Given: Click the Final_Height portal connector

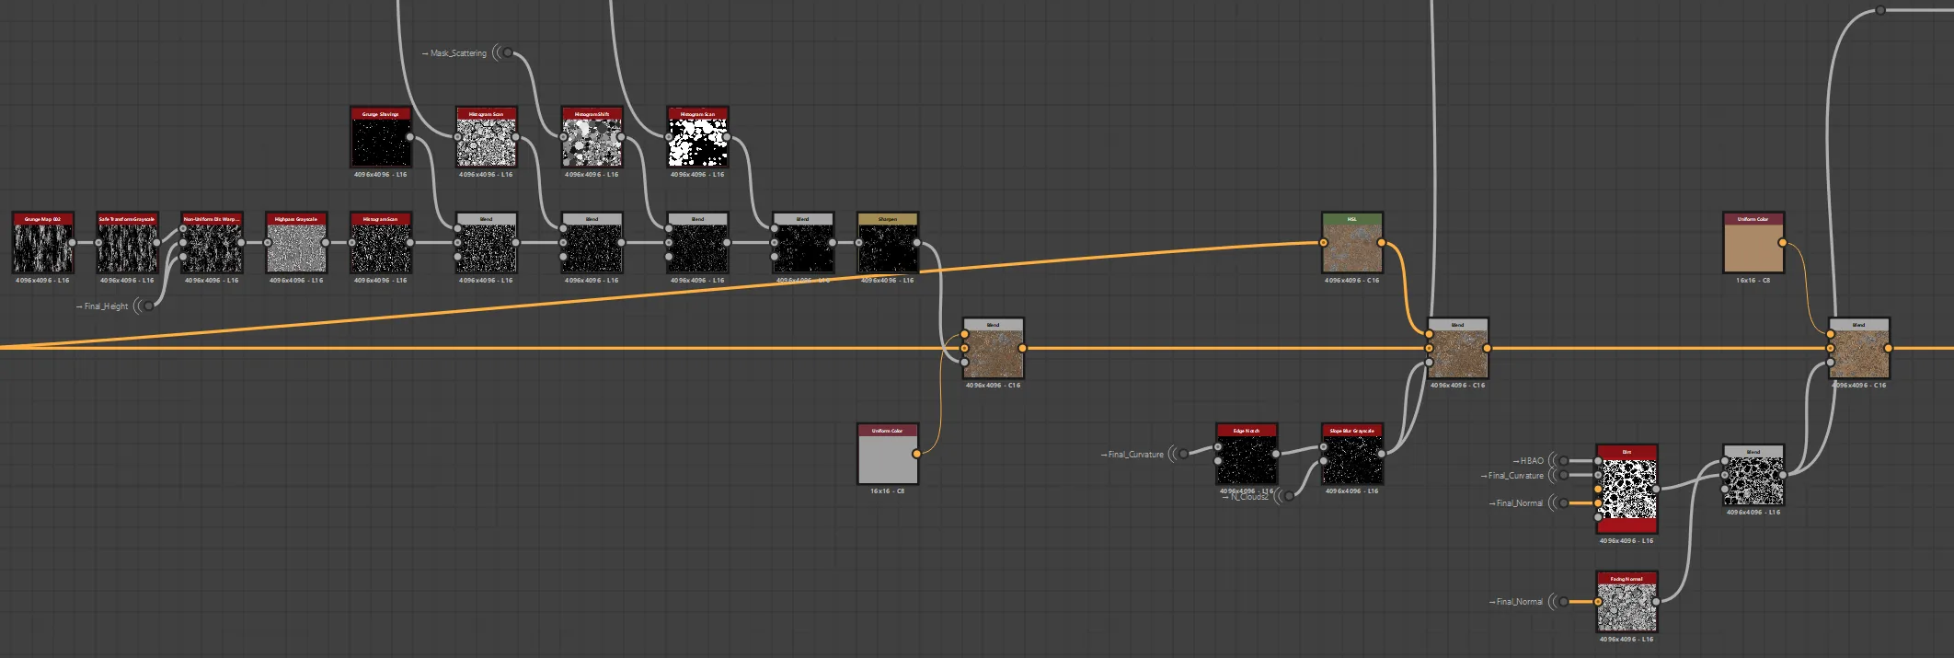Looking at the screenshot, I should [148, 306].
